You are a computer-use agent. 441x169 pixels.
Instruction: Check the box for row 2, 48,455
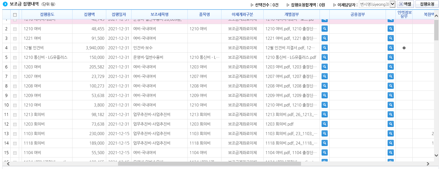[15, 29]
